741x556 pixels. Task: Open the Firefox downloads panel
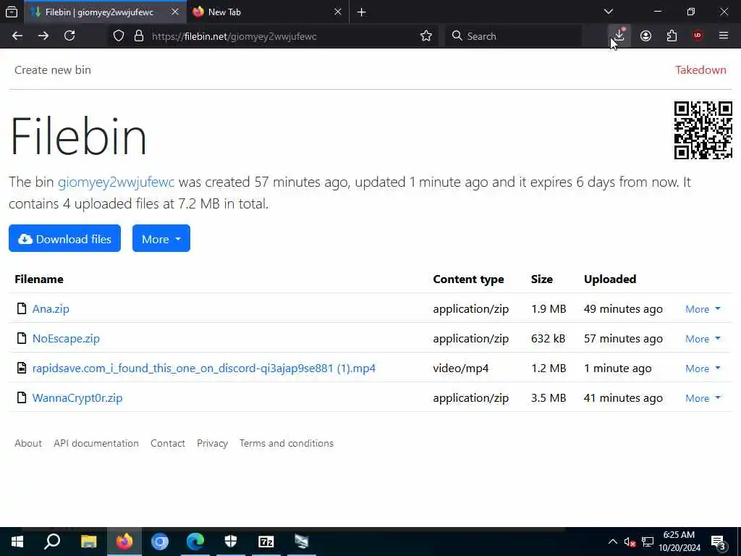click(x=619, y=35)
